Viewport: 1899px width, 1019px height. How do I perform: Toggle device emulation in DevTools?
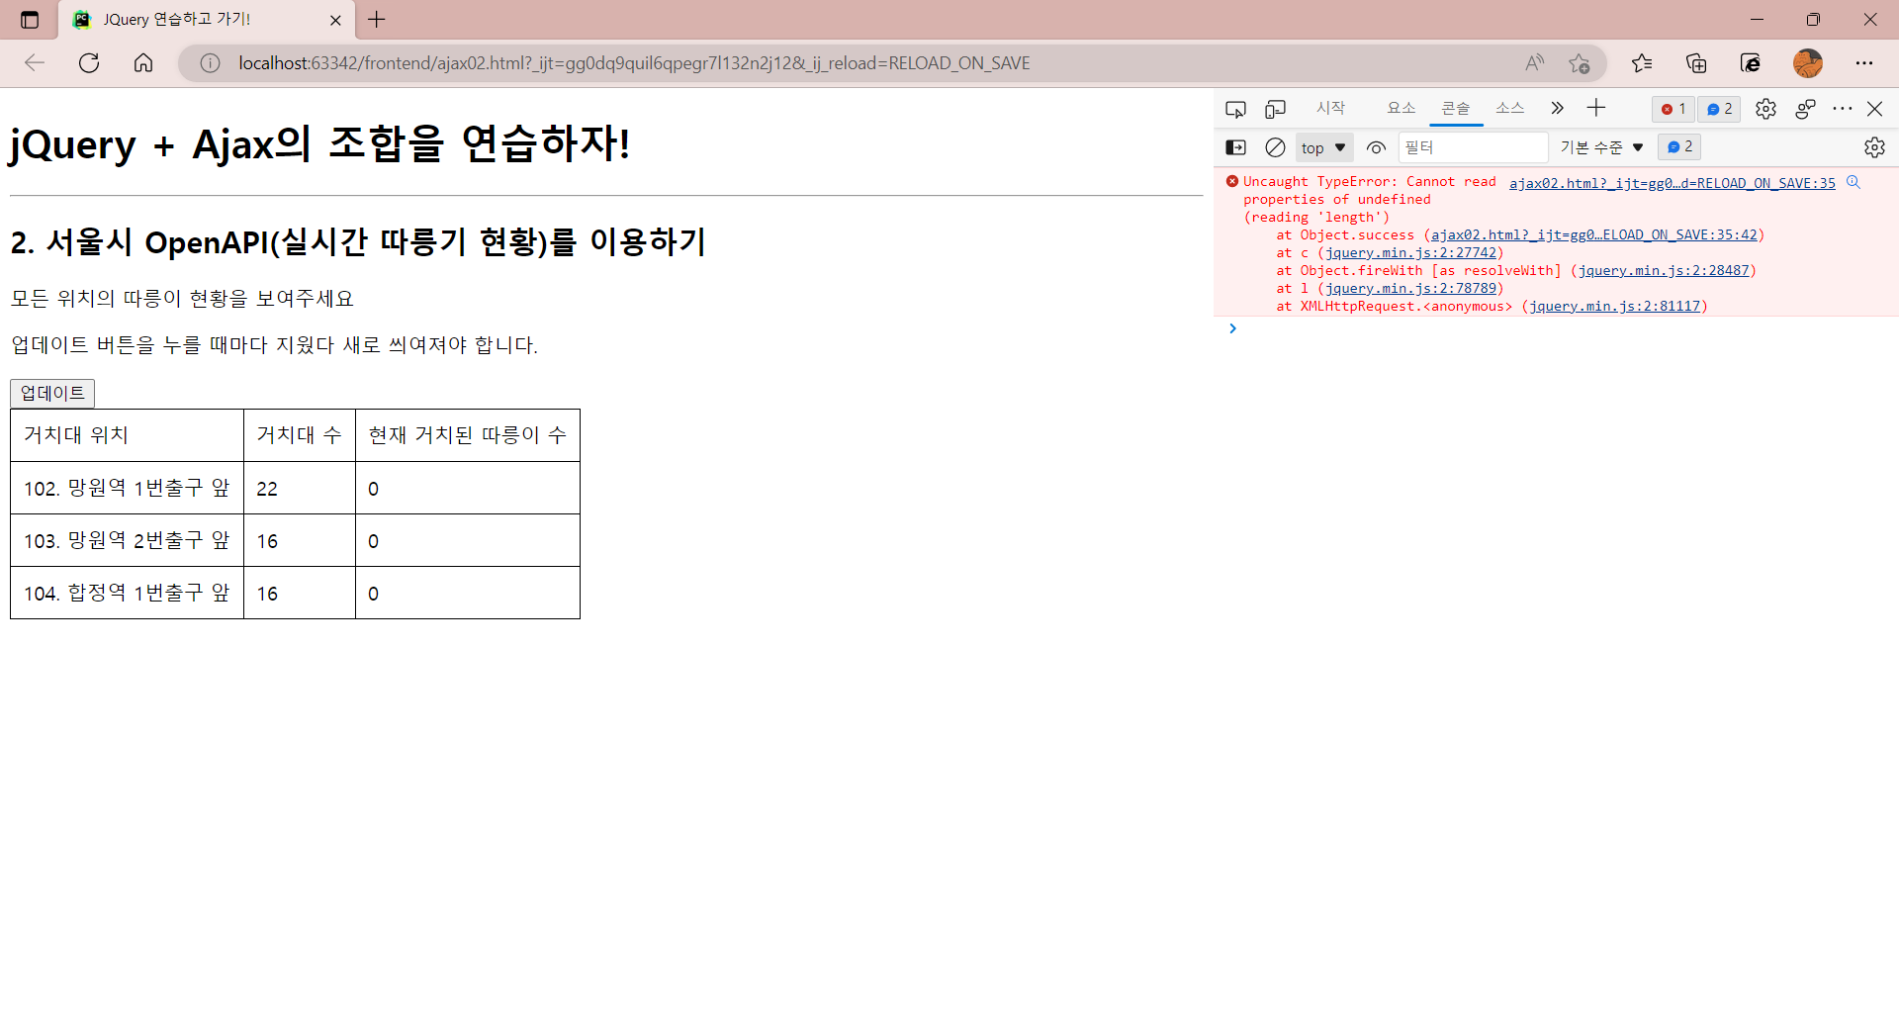[x=1276, y=109]
